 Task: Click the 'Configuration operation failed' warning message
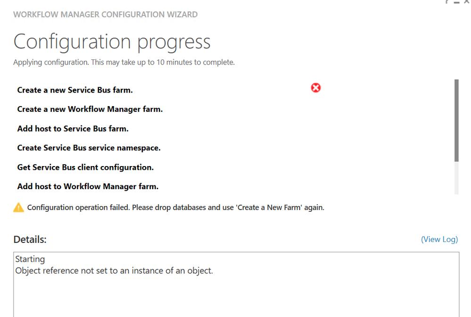tap(175, 207)
